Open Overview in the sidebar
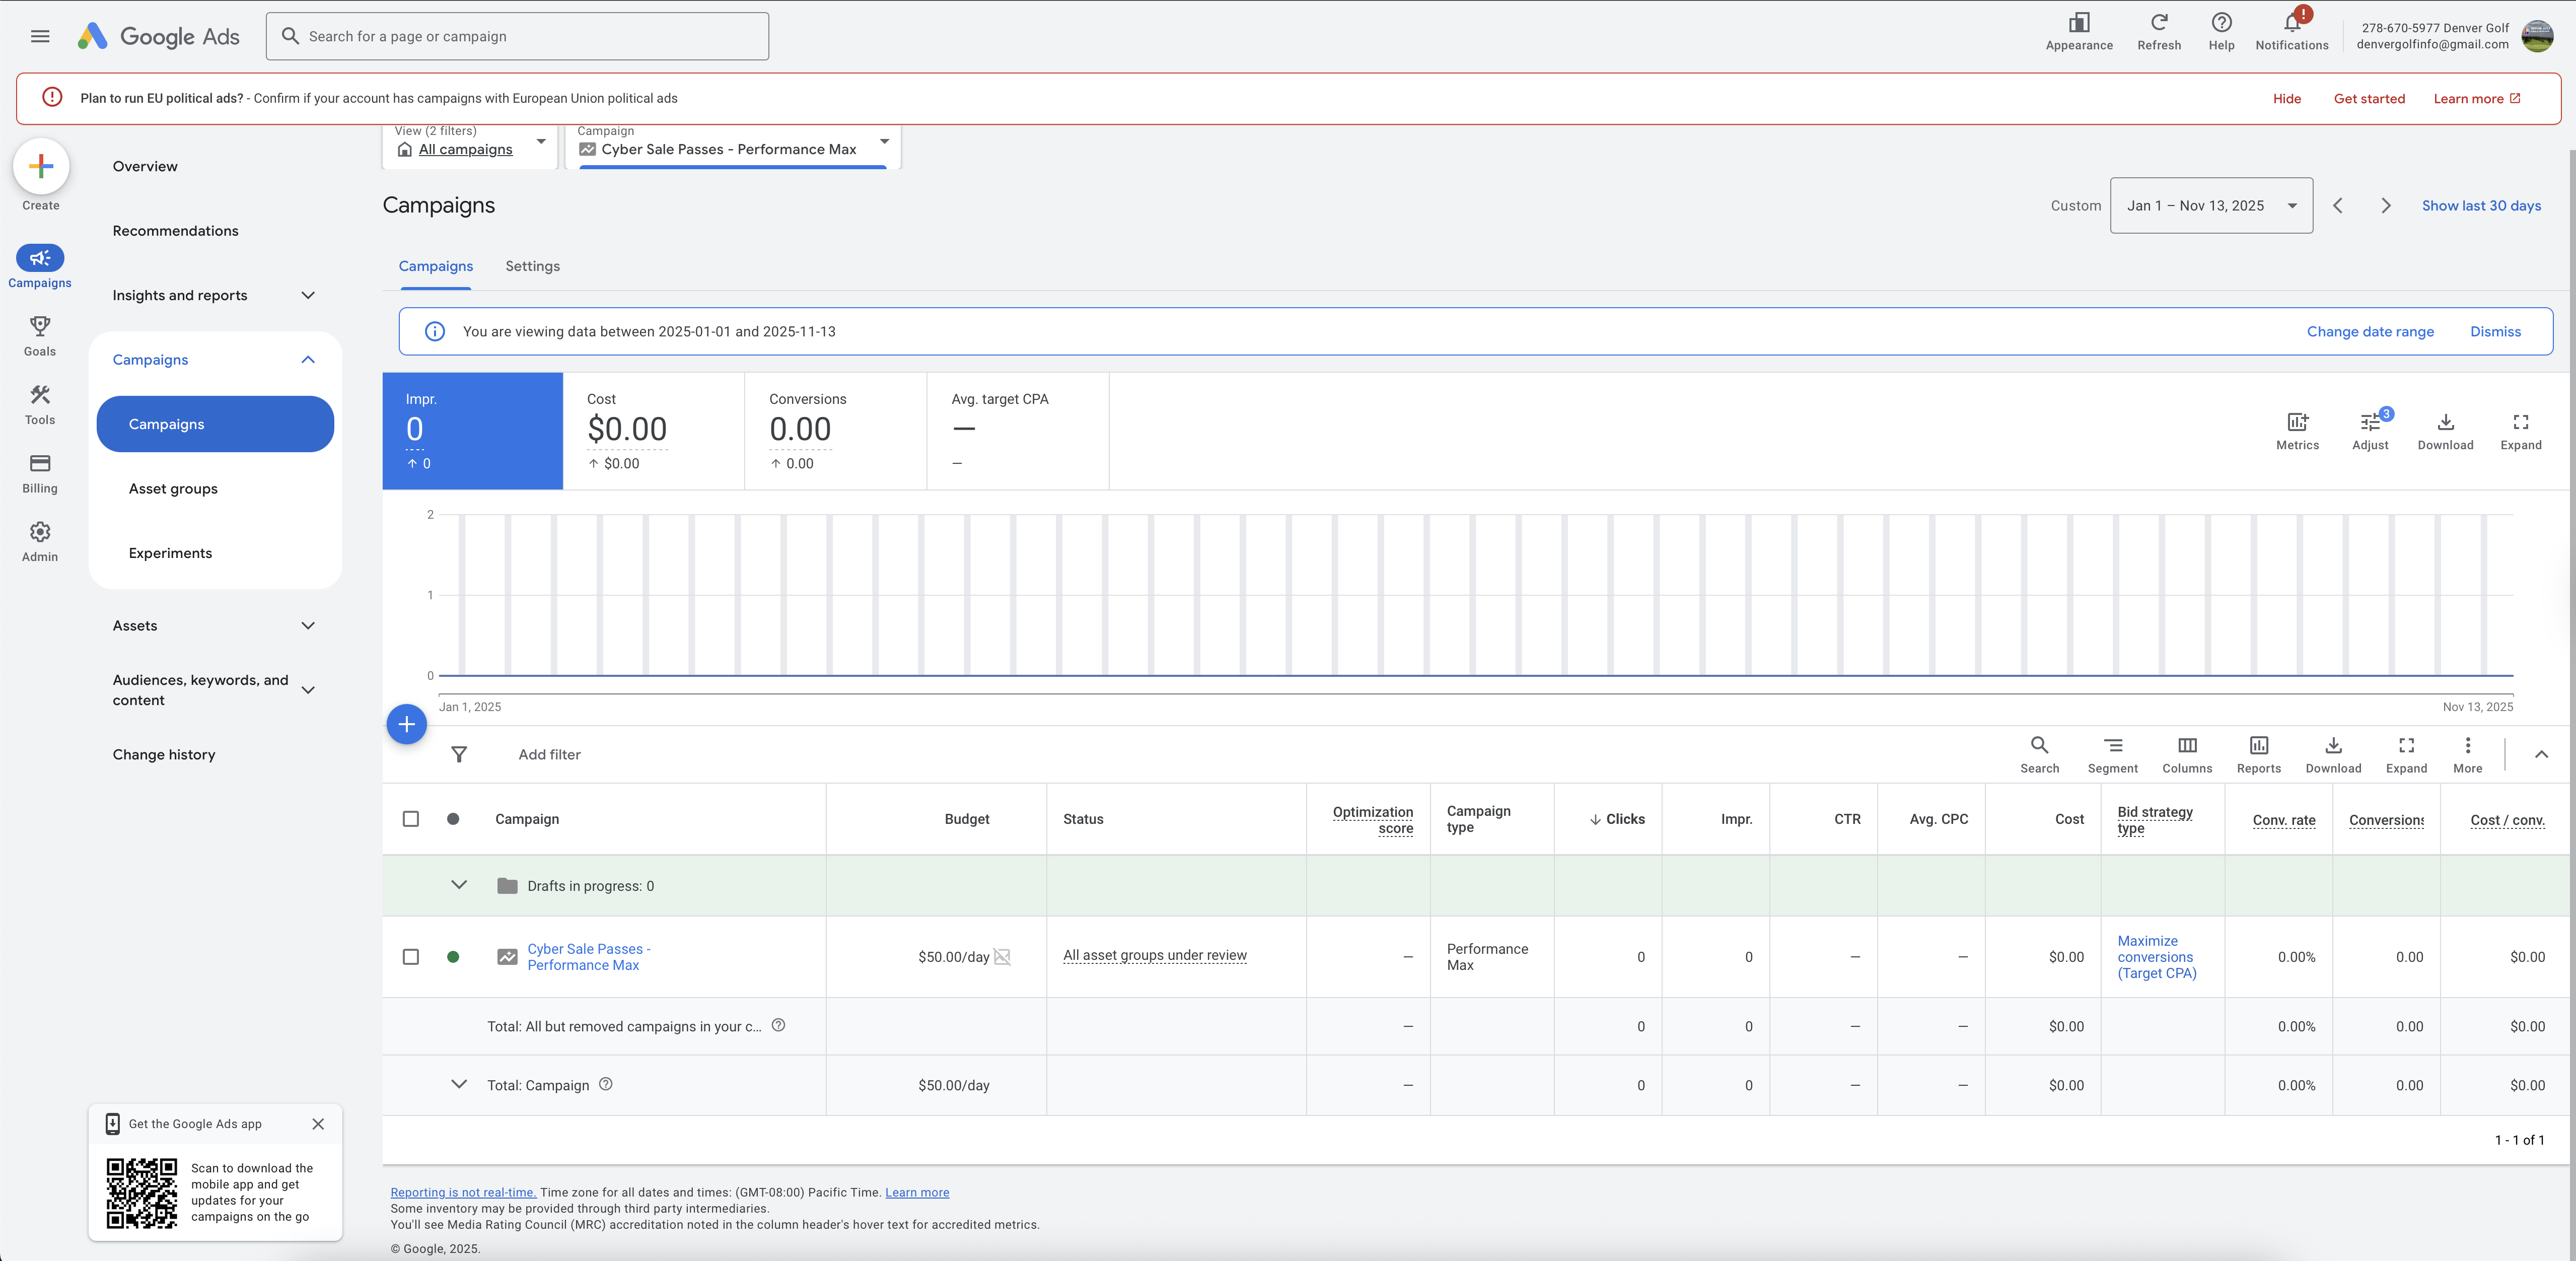Screen dimensions: 2576x1261 (x=145, y=166)
